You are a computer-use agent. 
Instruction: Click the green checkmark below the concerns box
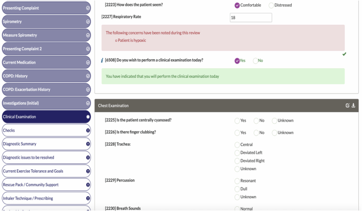(344, 54)
